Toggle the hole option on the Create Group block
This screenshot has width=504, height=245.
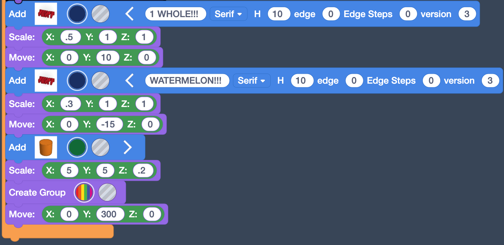[107, 193]
